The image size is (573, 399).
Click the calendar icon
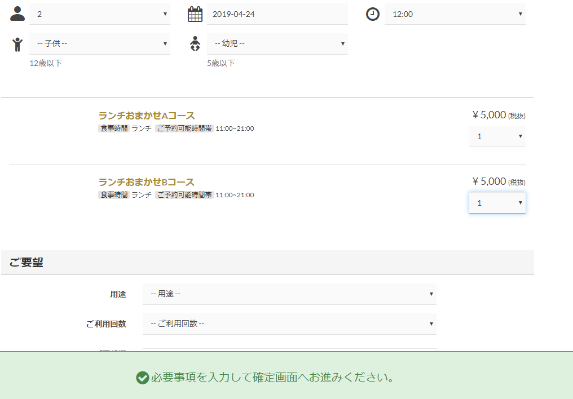[x=195, y=14]
